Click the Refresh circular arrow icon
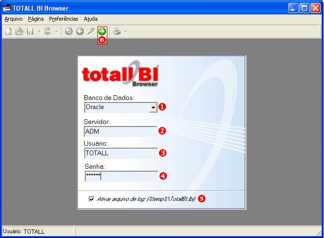Viewport: 324px width, 238px height. [68, 31]
